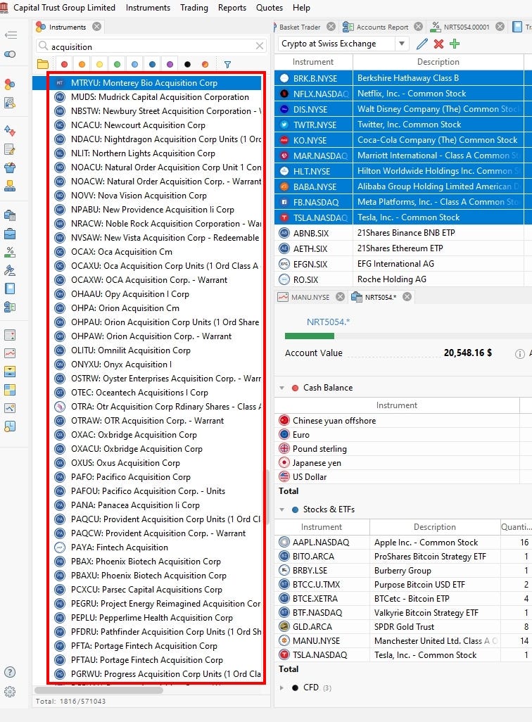Open the Crypto at Swiss Exchange dropdown

point(402,44)
